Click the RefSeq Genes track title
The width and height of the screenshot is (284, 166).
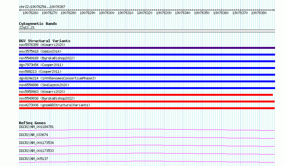click(x=32, y=123)
